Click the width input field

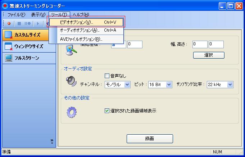(x=200, y=44)
